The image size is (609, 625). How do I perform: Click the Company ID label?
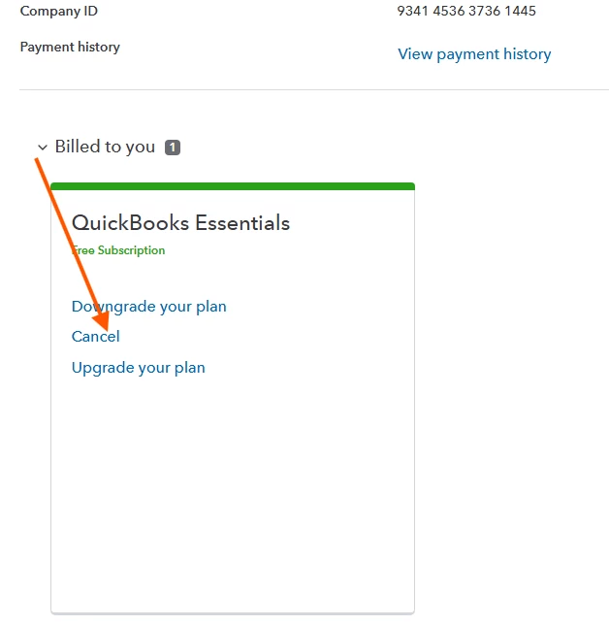tap(59, 12)
